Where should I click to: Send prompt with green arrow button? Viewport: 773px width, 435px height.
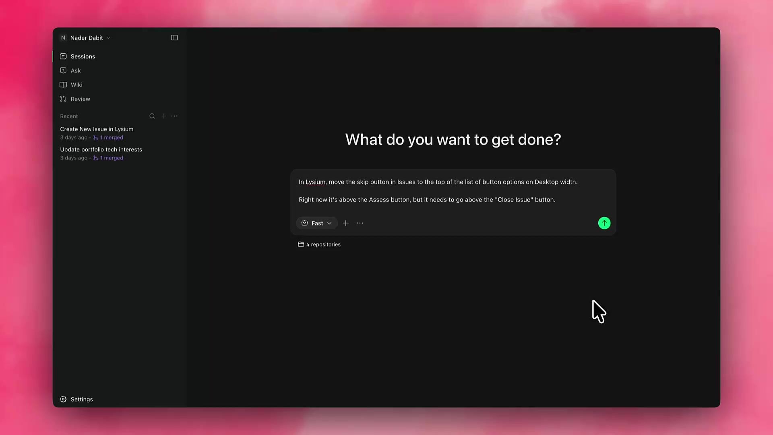click(x=604, y=223)
